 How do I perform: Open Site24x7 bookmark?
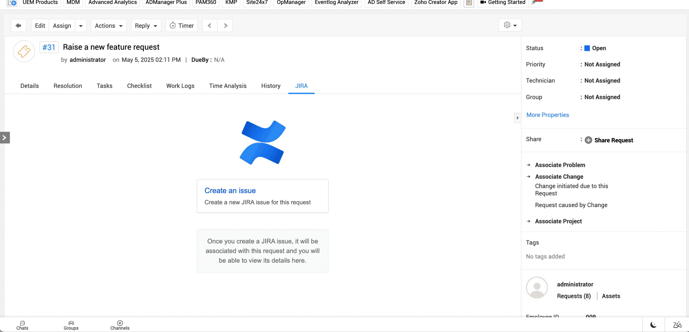tap(257, 3)
